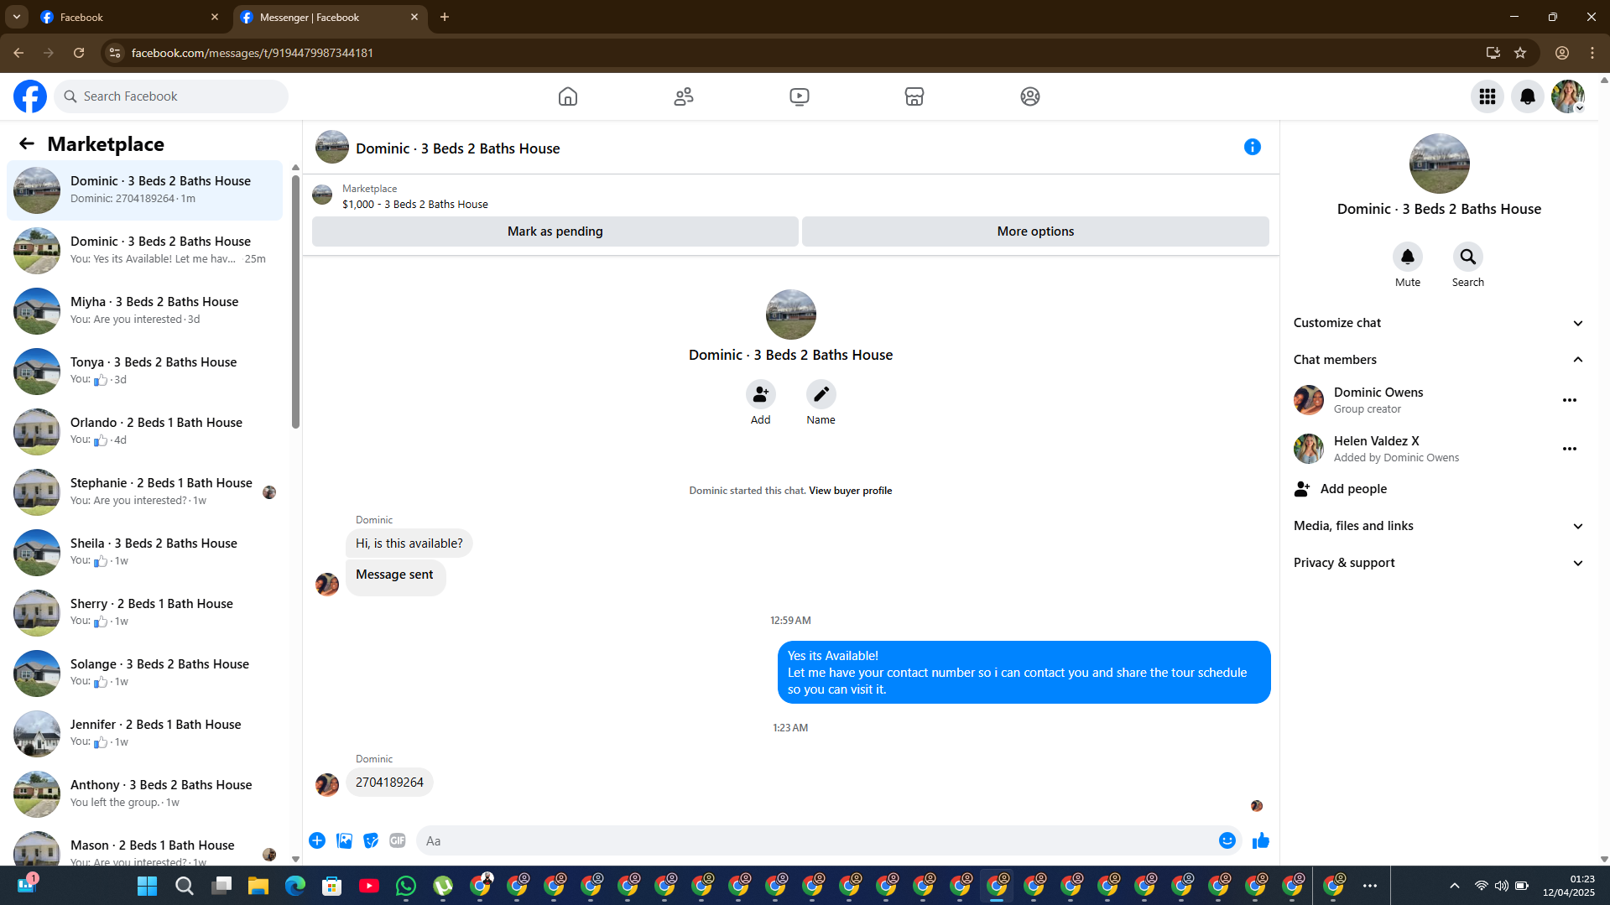Select the Messenger | Facebook tab

pyautogui.click(x=329, y=17)
